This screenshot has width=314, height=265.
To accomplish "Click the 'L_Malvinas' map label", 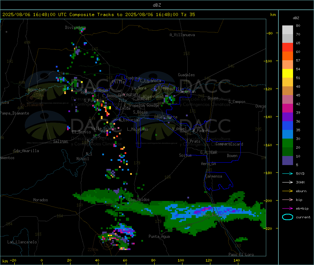I will tap(137, 129).
